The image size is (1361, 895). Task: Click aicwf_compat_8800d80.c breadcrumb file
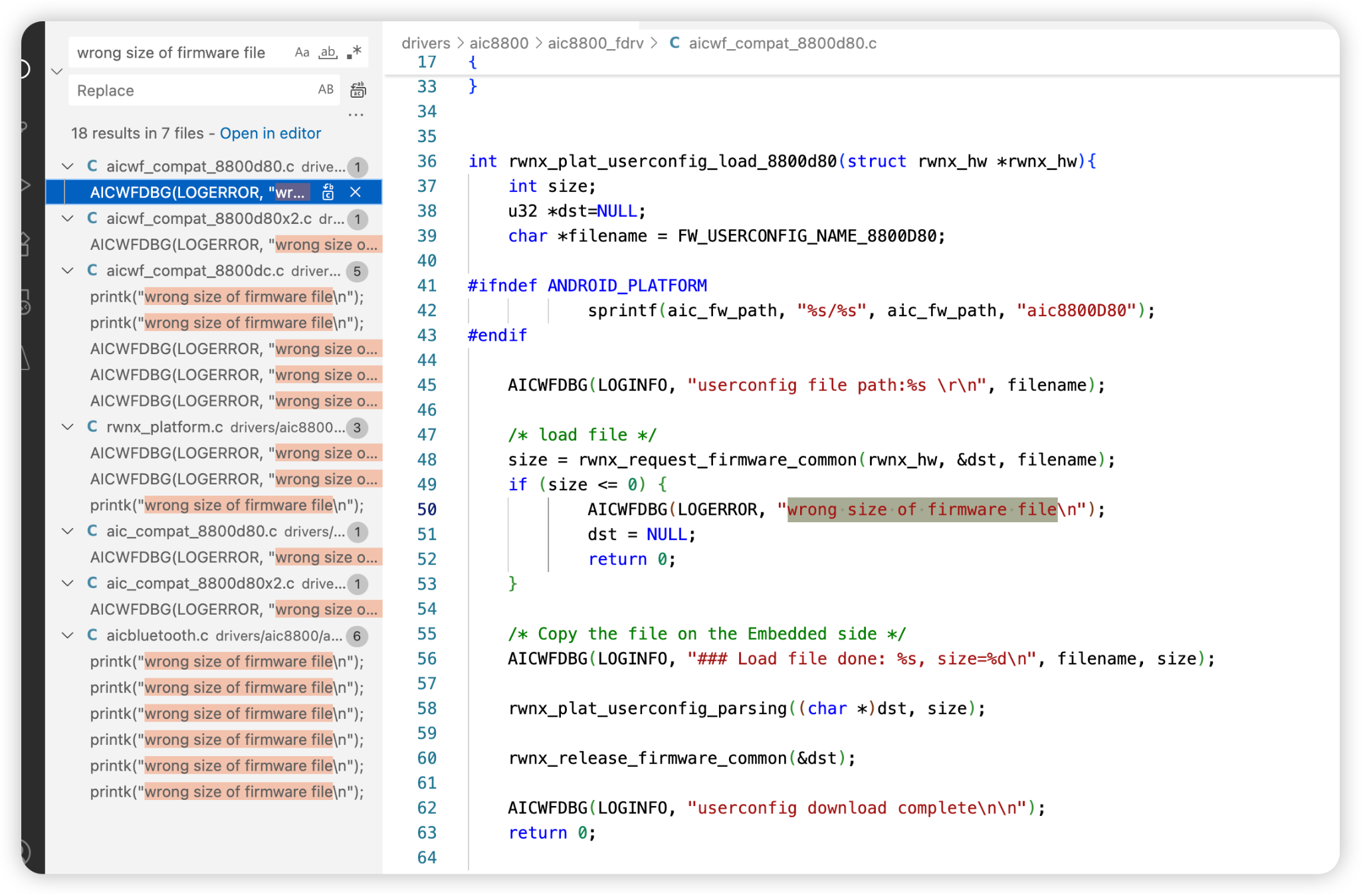pos(782,43)
